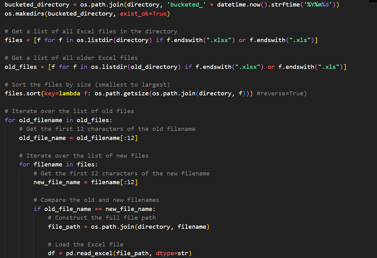Click comment 'Get a list of all older Excel files'
This screenshot has width=377, height=258.
[x=71, y=58]
